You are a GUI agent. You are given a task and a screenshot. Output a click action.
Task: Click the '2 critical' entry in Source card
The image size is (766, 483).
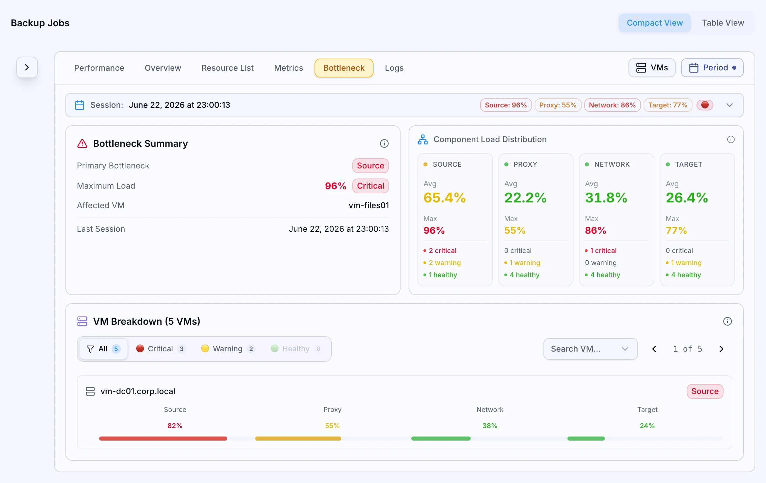click(440, 251)
